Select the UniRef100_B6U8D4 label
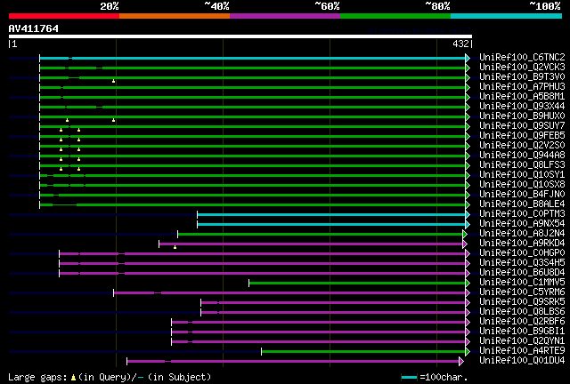This screenshot has height=384, width=570. click(522, 273)
